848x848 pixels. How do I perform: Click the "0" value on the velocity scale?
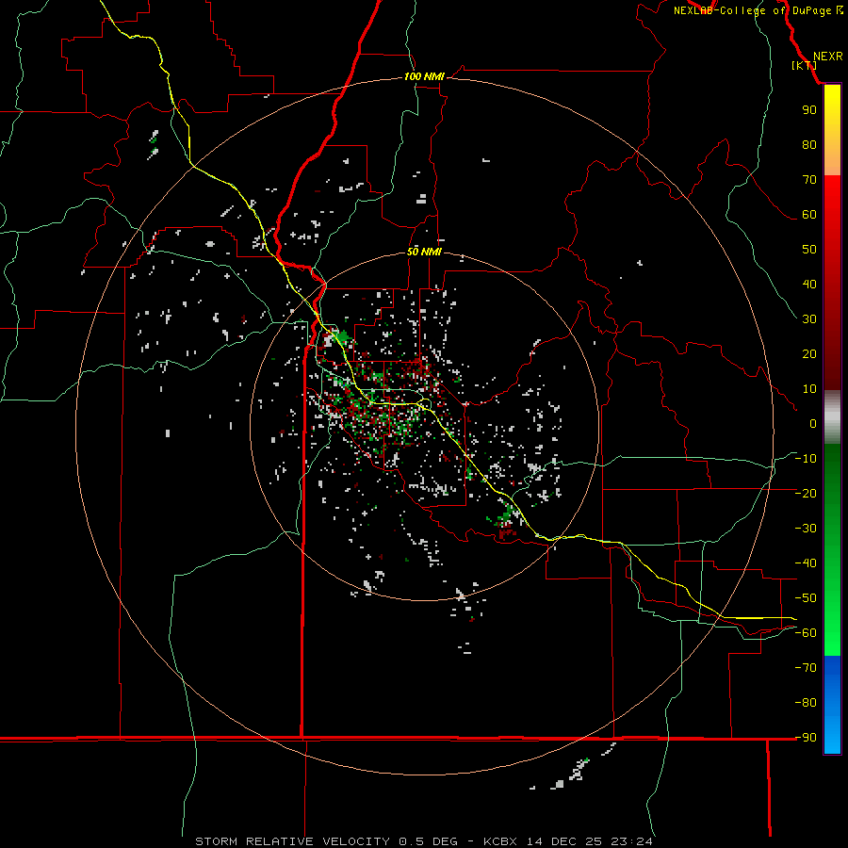[813, 423]
